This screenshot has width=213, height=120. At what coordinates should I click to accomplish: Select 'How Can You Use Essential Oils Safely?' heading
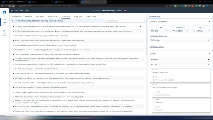click(x=180, y=87)
